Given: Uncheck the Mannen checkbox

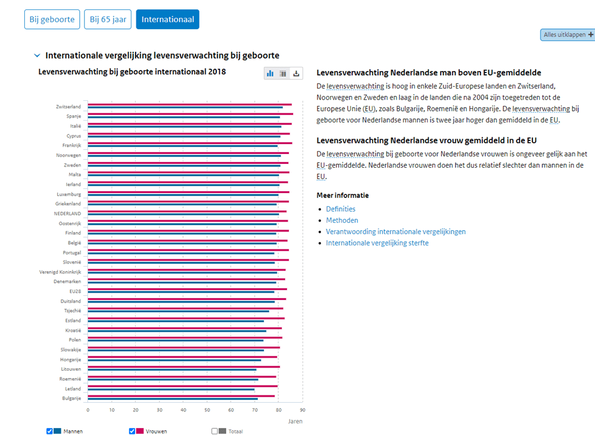Looking at the screenshot, I should click(50, 431).
